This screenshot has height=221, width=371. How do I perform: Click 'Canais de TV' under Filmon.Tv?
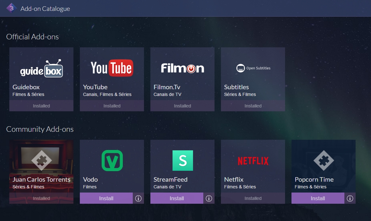click(167, 94)
